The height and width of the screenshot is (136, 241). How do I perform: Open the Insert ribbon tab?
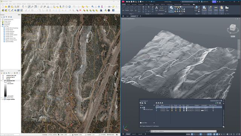[128, 4]
